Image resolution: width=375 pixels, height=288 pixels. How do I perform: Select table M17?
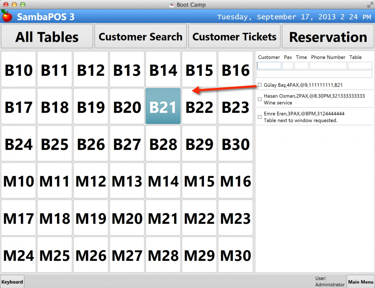pos(18,218)
